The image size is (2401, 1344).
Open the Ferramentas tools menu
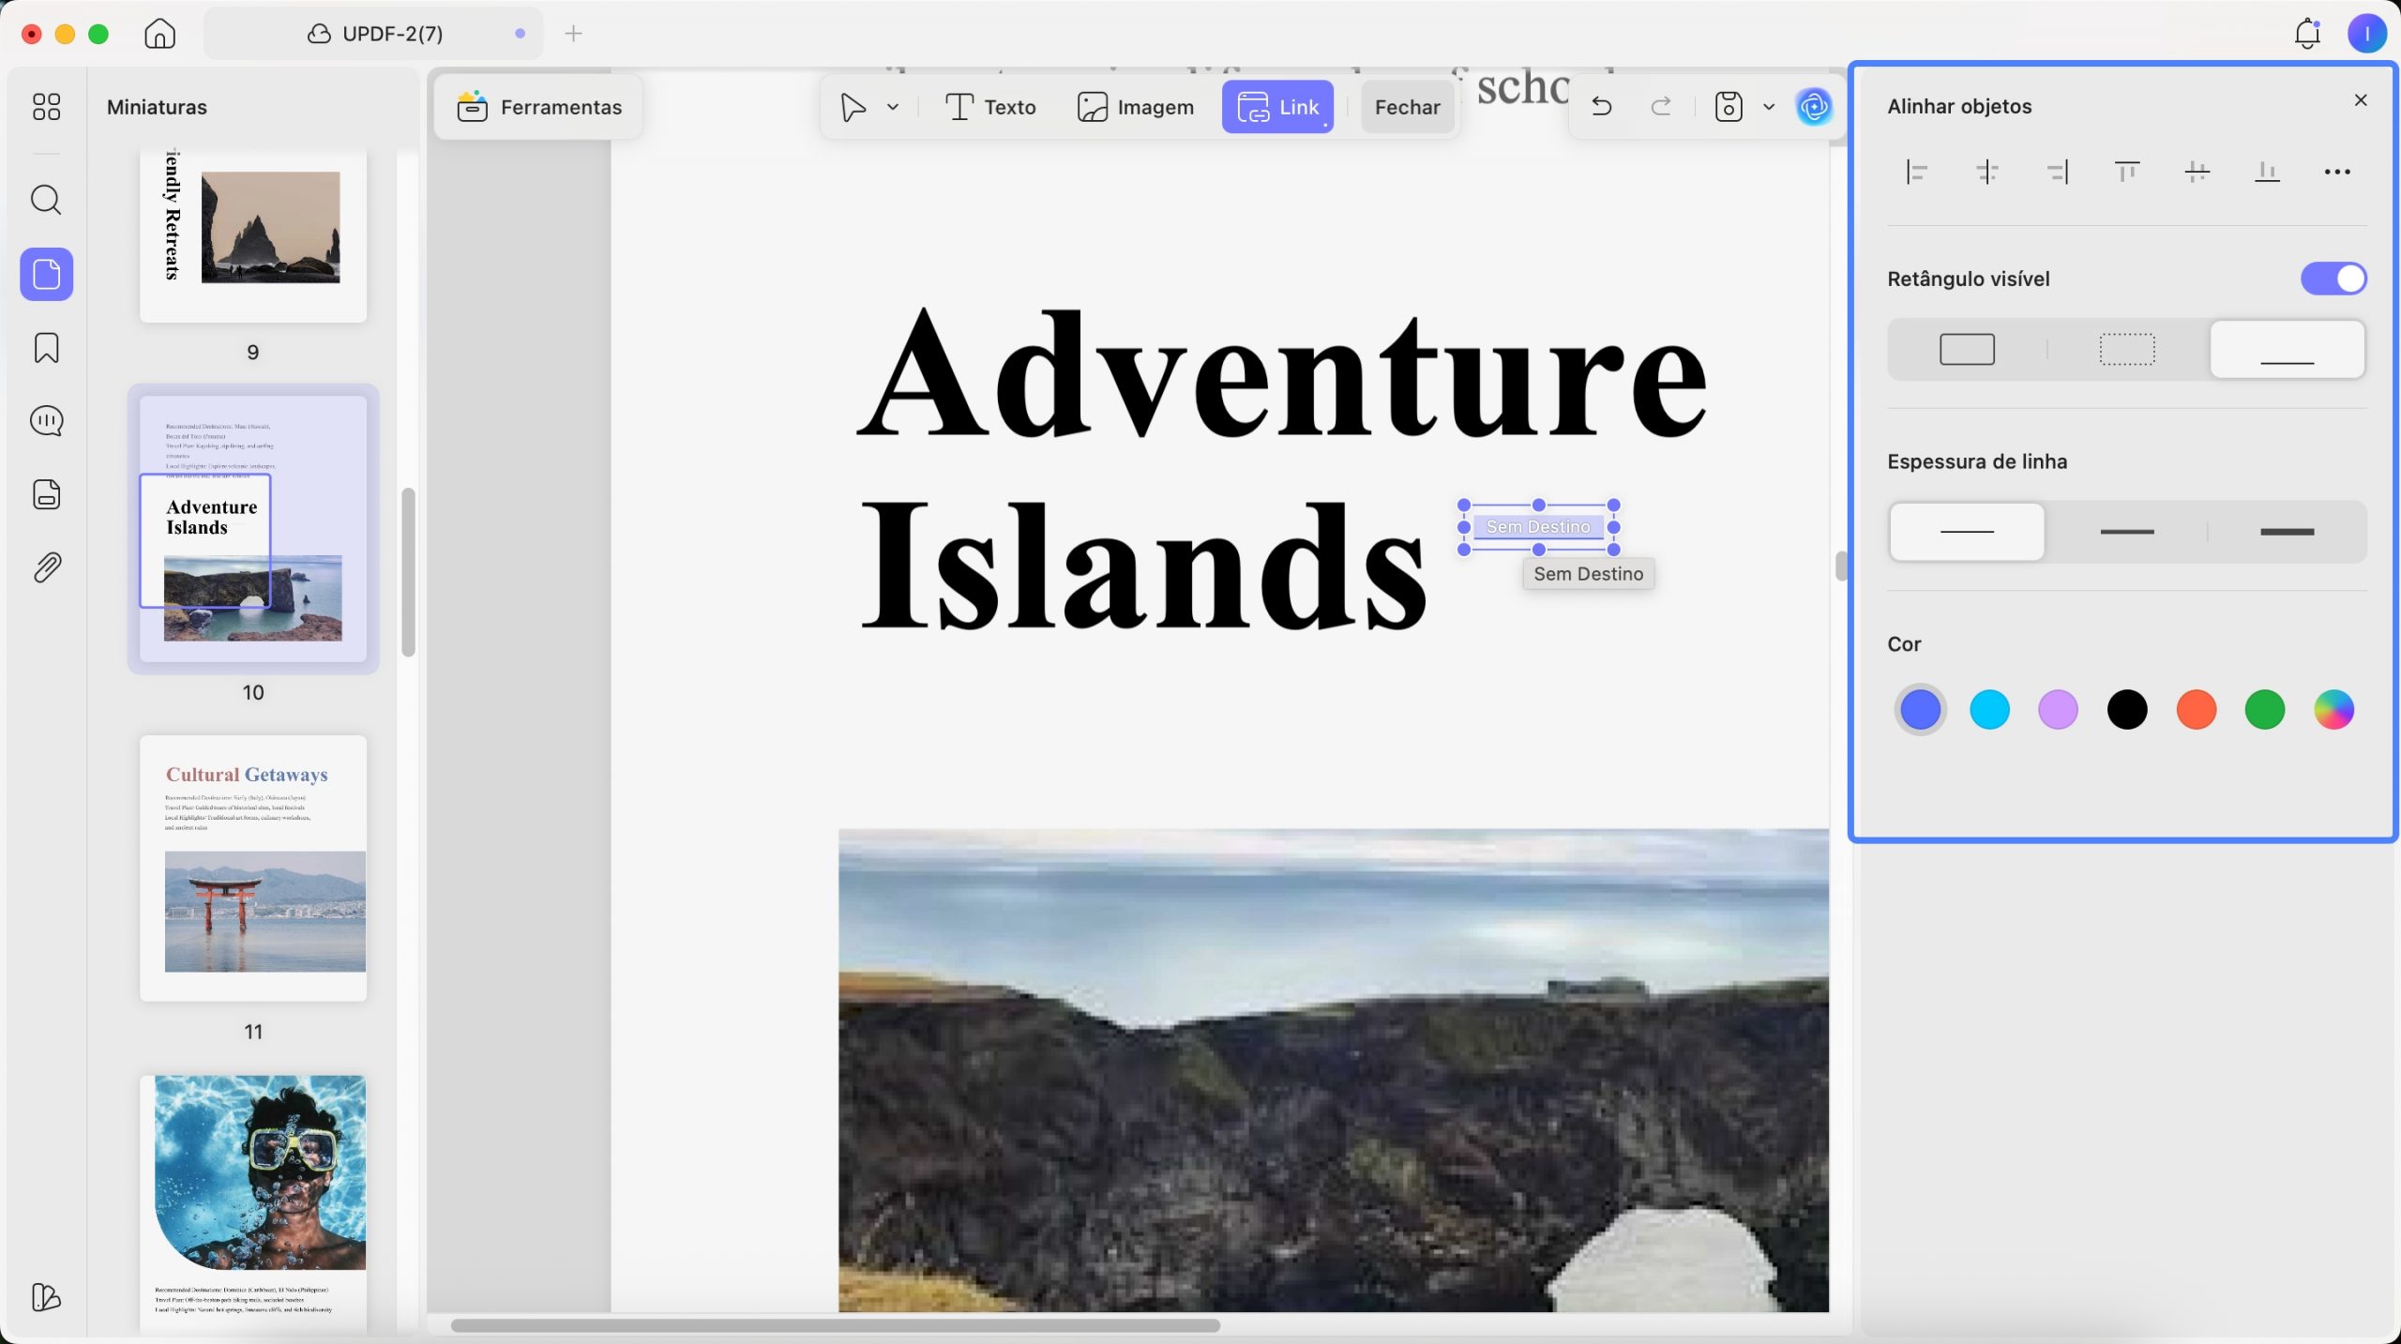tap(539, 107)
